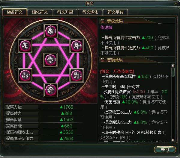180x158 pixels.
Task: Close the 符文 window with X
Action: pyautogui.click(x=176, y=4)
